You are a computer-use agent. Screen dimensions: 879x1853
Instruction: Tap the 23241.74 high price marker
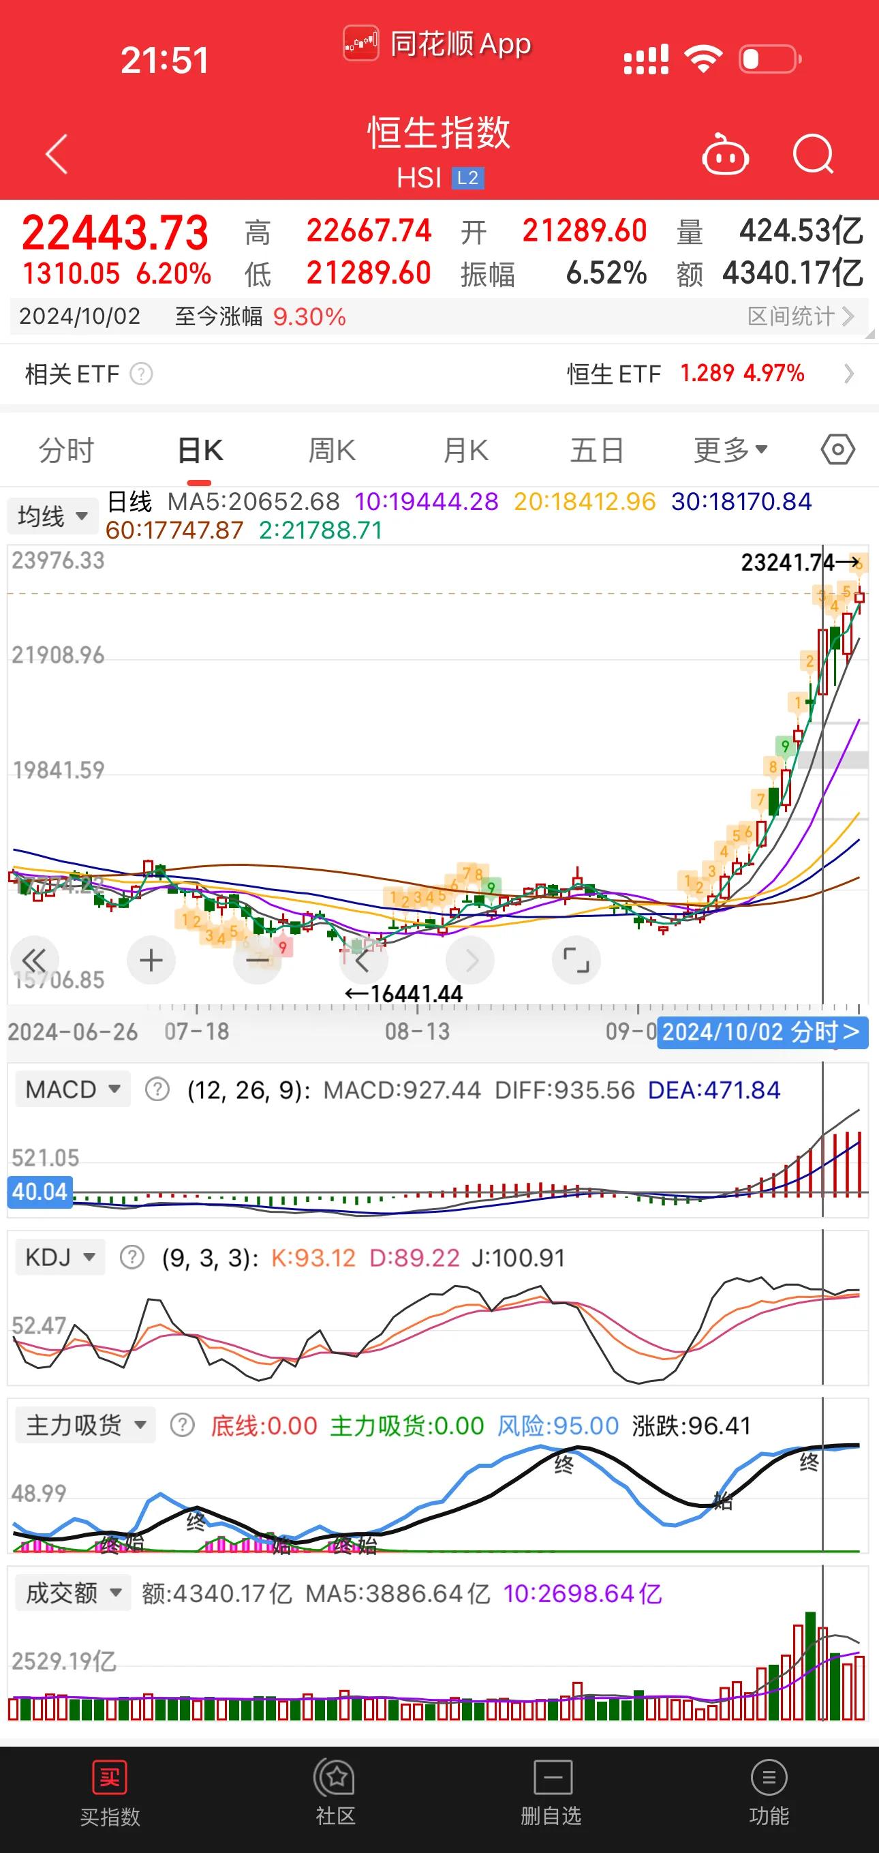pyautogui.click(x=801, y=562)
